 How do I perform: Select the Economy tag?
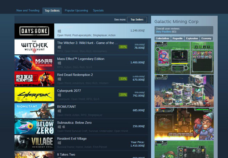(206, 38)
